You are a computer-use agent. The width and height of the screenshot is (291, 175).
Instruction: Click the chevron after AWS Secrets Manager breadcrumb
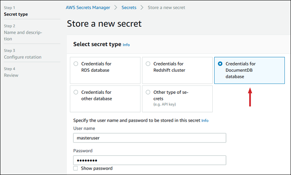click(x=116, y=8)
